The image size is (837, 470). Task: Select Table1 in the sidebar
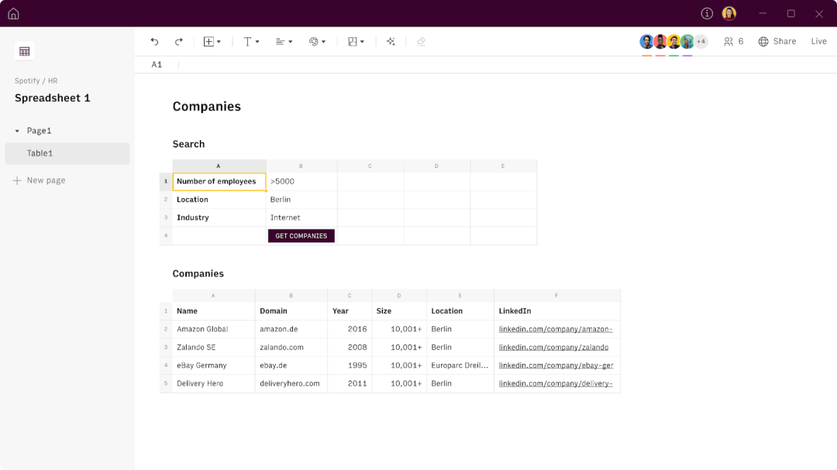pyautogui.click(x=40, y=153)
